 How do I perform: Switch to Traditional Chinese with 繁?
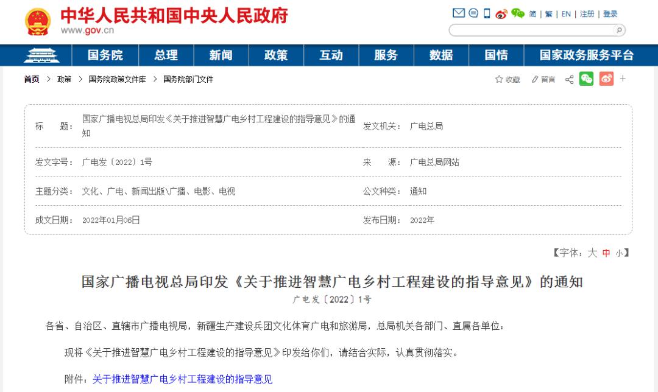(x=548, y=13)
